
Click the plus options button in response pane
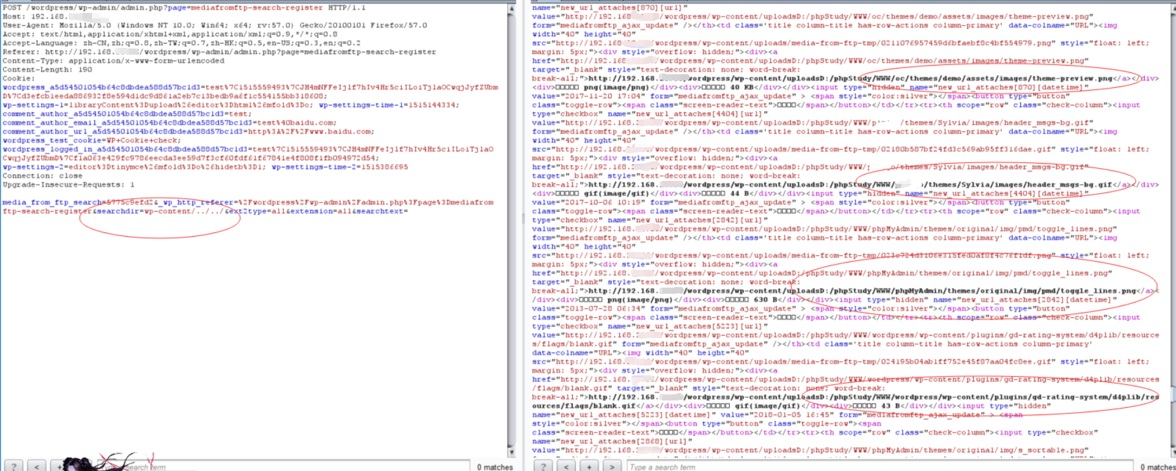click(589, 467)
